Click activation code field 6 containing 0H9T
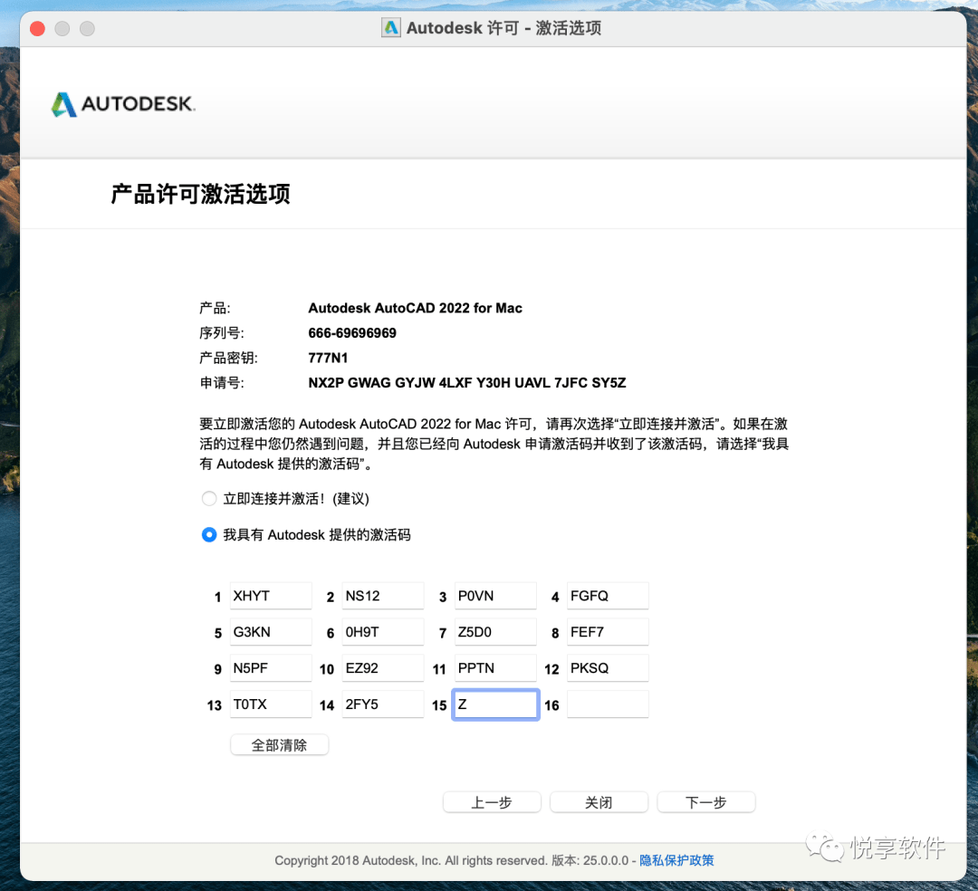This screenshot has height=891, width=978. pos(383,632)
